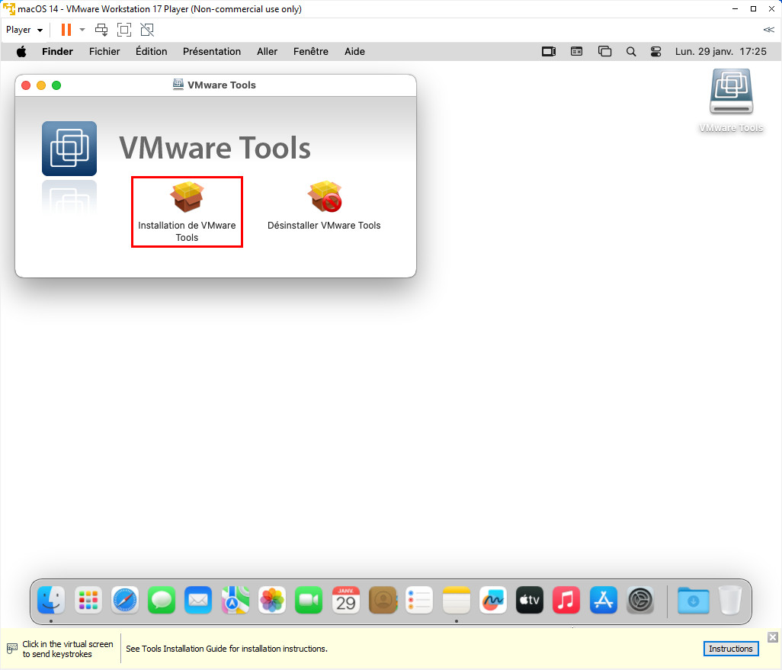Open Freeform from the Dock
Image resolution: width=782 pixels, height=670 pixels.
coord(492,600)
